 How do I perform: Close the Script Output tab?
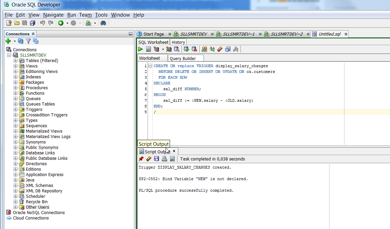click(174, 151)
